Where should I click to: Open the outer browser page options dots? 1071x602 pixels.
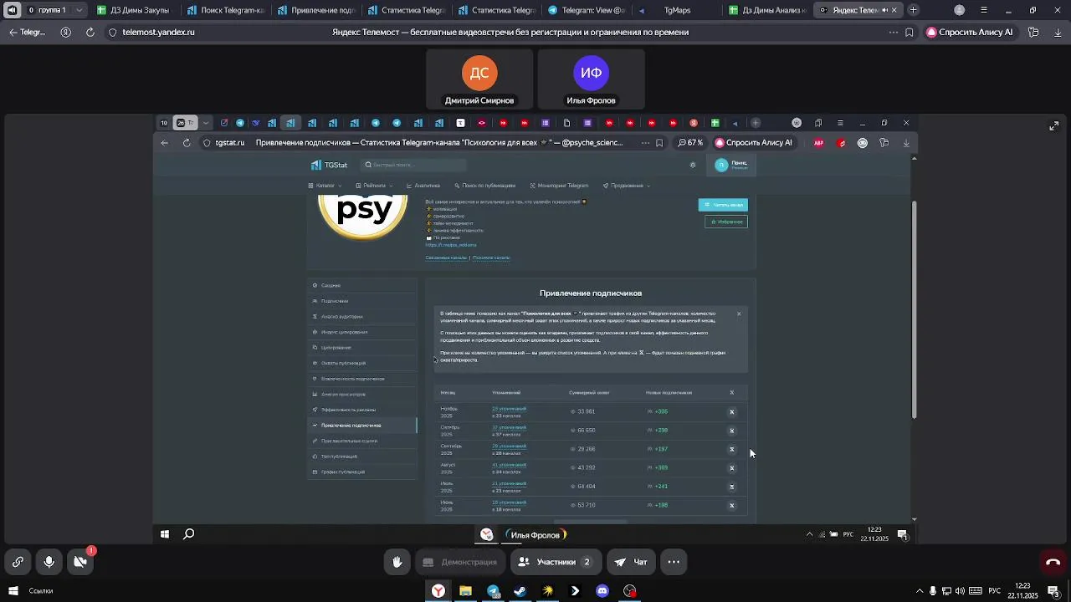click(x=893, y=32)
